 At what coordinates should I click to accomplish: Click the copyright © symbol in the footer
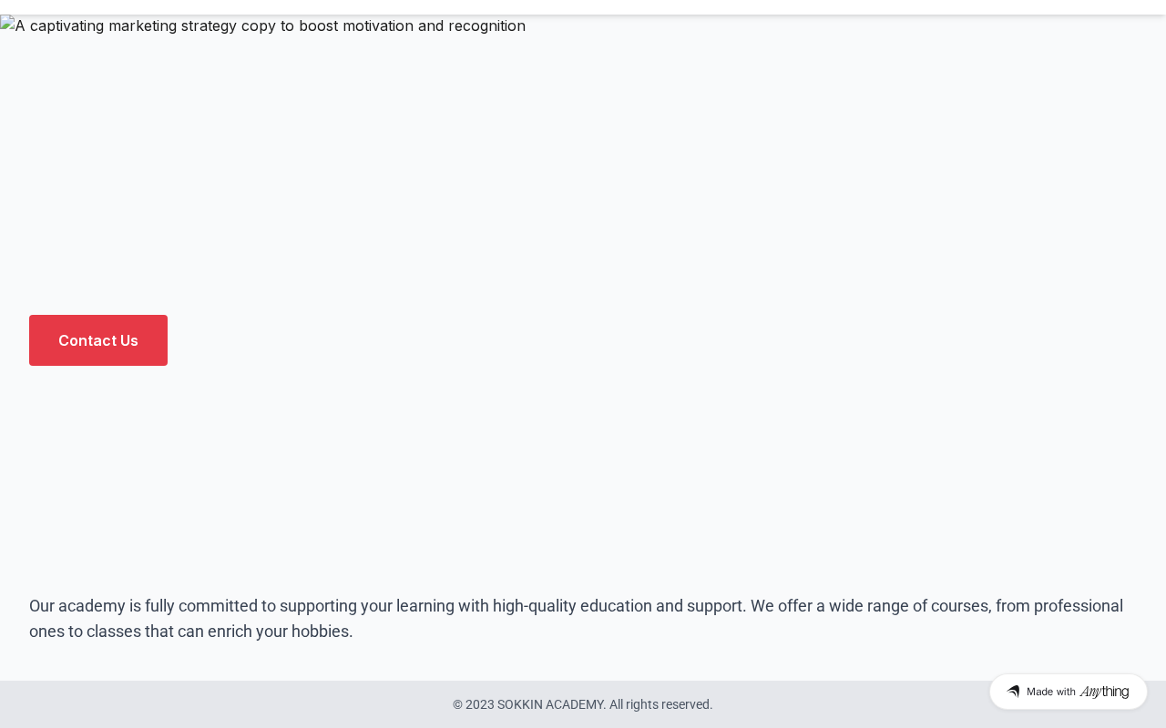(457, 704)
